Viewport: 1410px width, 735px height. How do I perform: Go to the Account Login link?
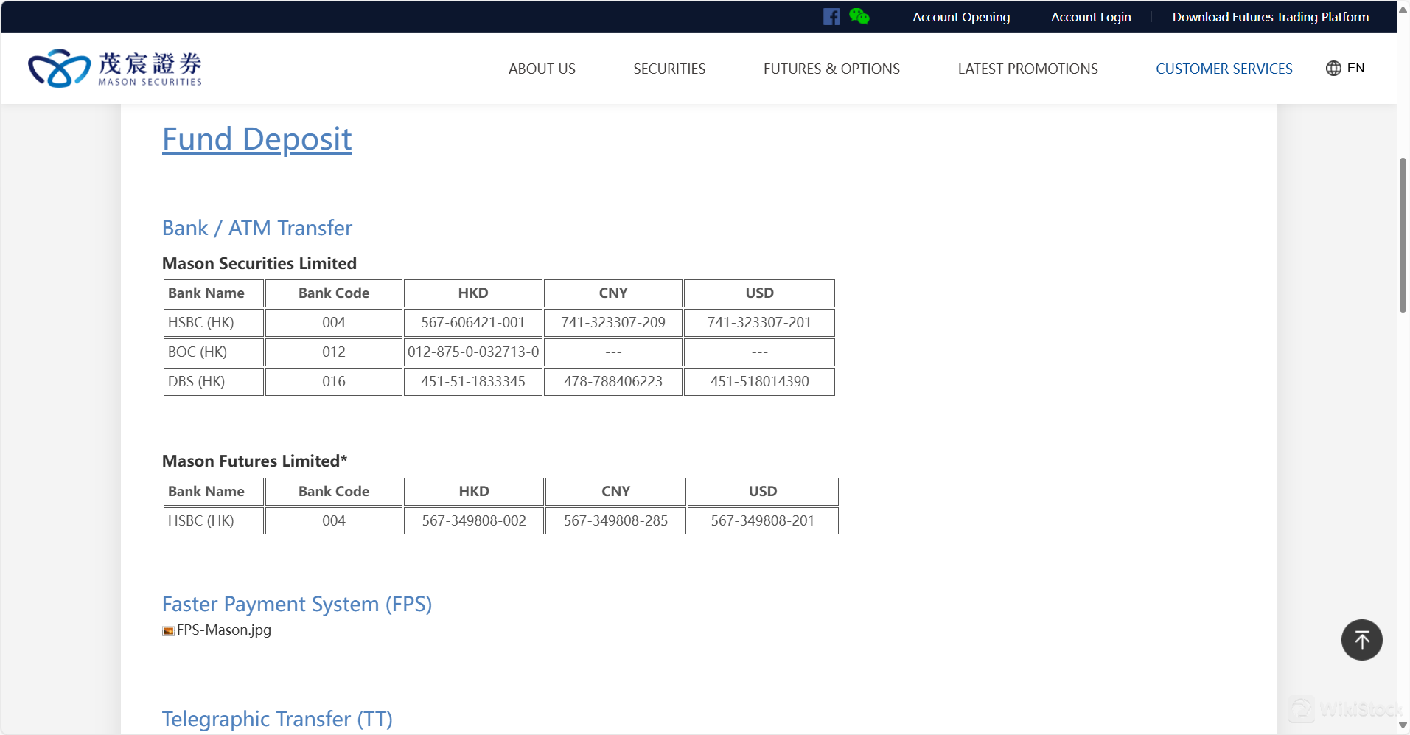[x=1091, y=17]
